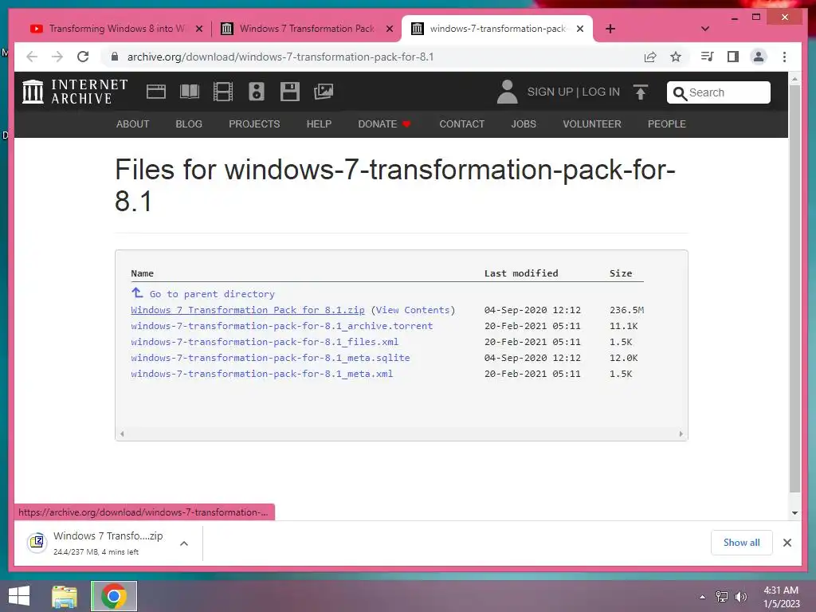Viewport: 816px width, 612px height.
Task: Open the DONATE menu item
Action: click(x=384, y=124)
